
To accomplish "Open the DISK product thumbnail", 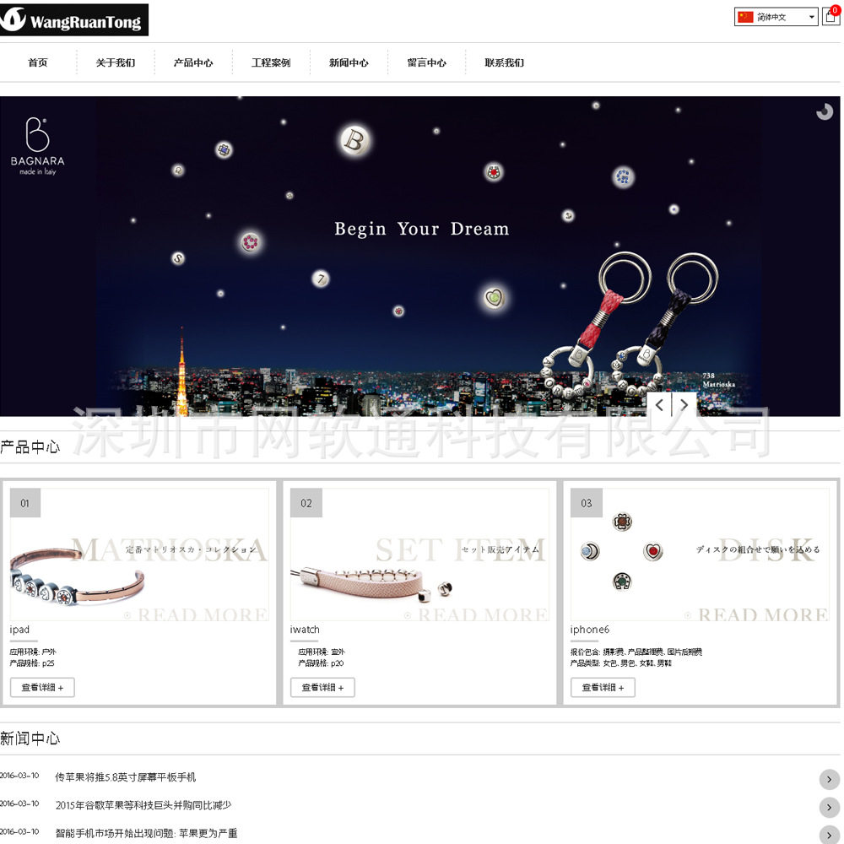I will coord(700,555).
